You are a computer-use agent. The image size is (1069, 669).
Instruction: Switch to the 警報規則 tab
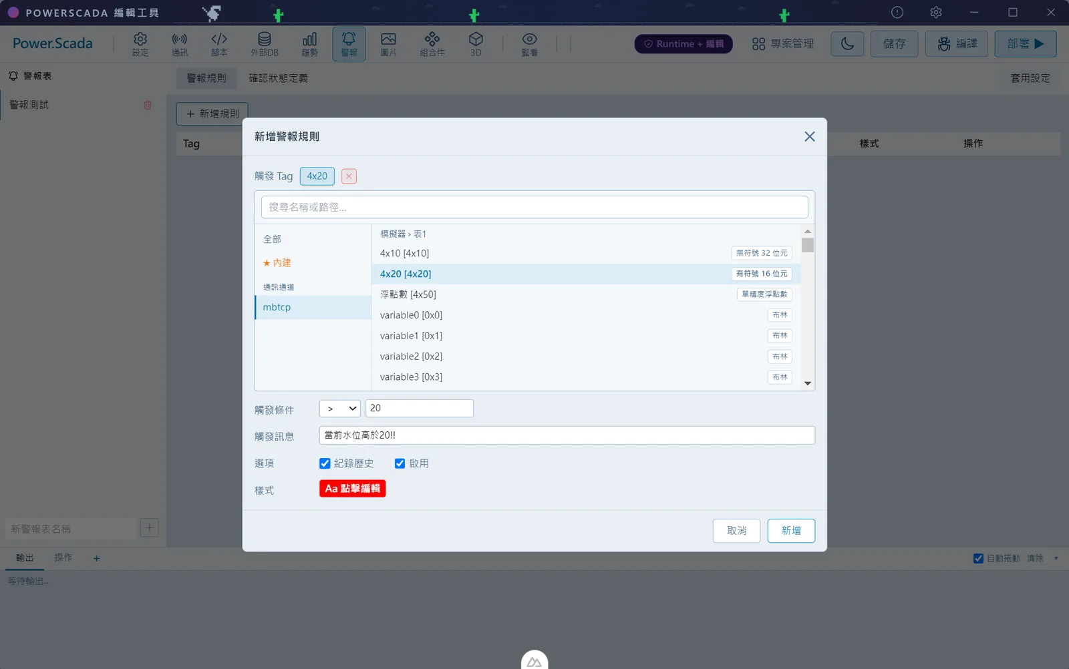[x=206, y=78]
